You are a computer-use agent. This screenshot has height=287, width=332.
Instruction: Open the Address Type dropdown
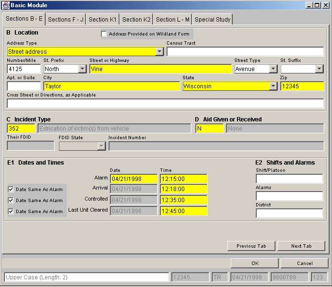click(x=160, y=52)
